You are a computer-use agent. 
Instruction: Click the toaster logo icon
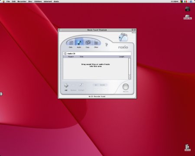[123, 37]
